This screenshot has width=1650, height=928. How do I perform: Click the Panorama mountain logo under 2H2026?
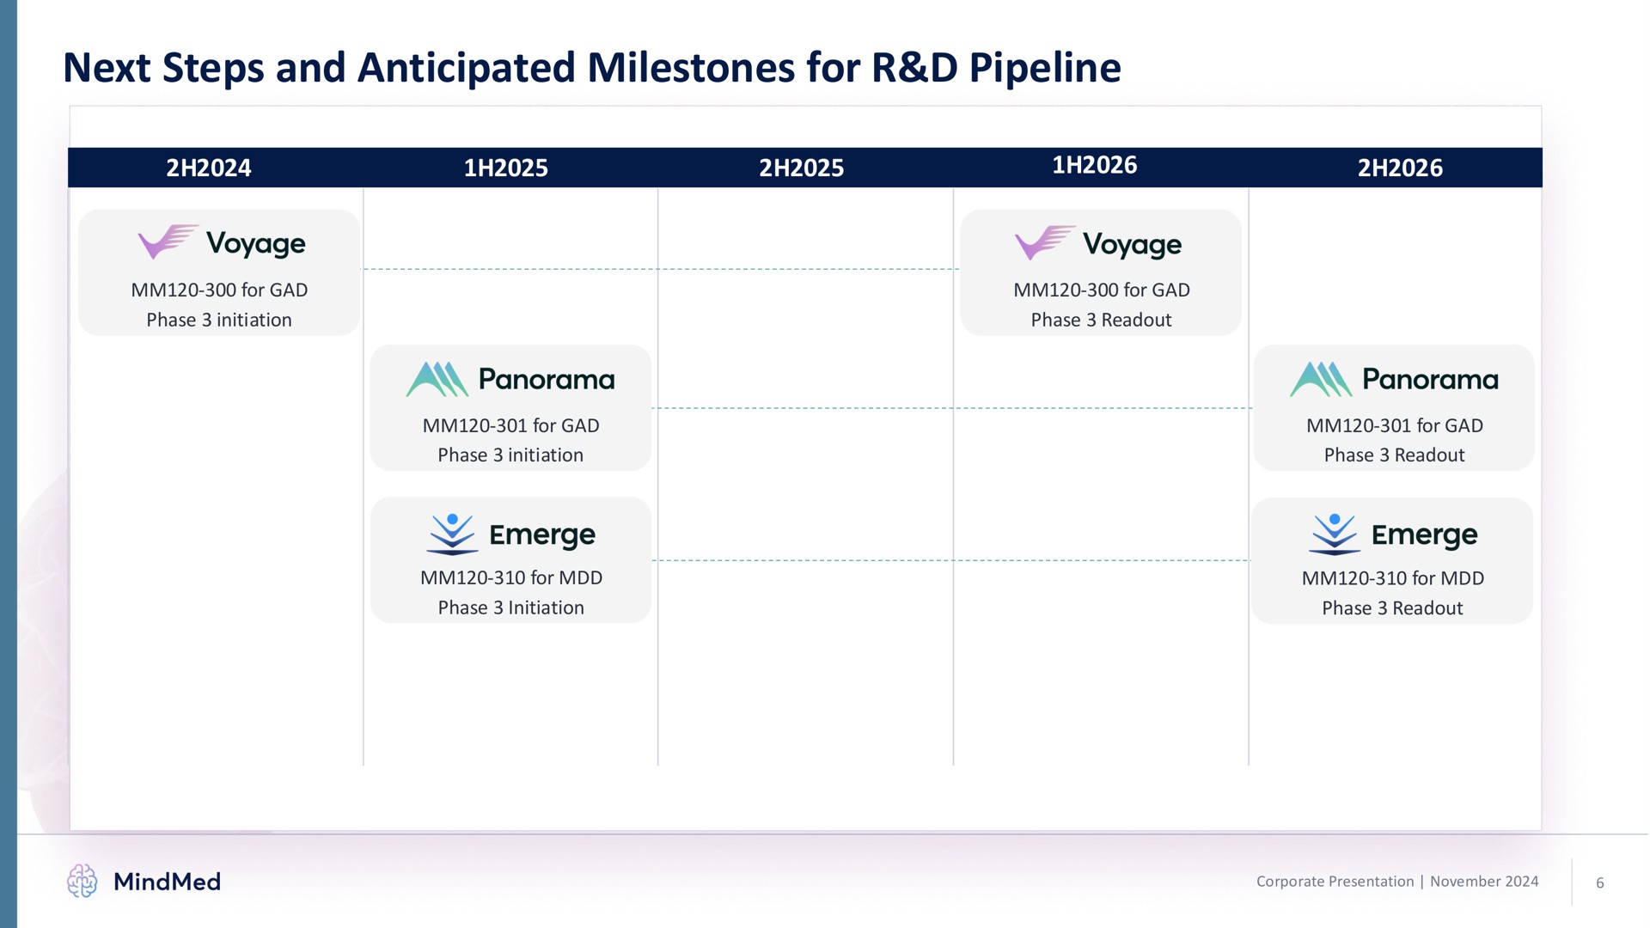click(1321, 379)
